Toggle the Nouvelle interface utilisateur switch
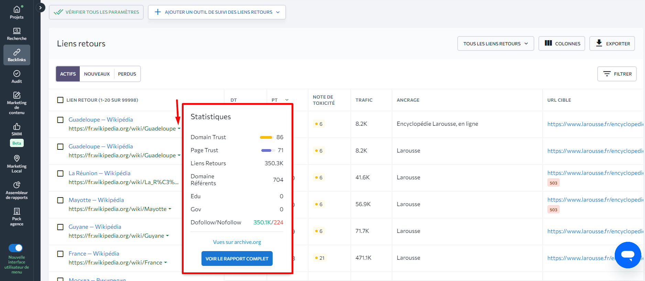Viewport: 645px width, 281px height. pyautogui.click(x=16, y=248)
